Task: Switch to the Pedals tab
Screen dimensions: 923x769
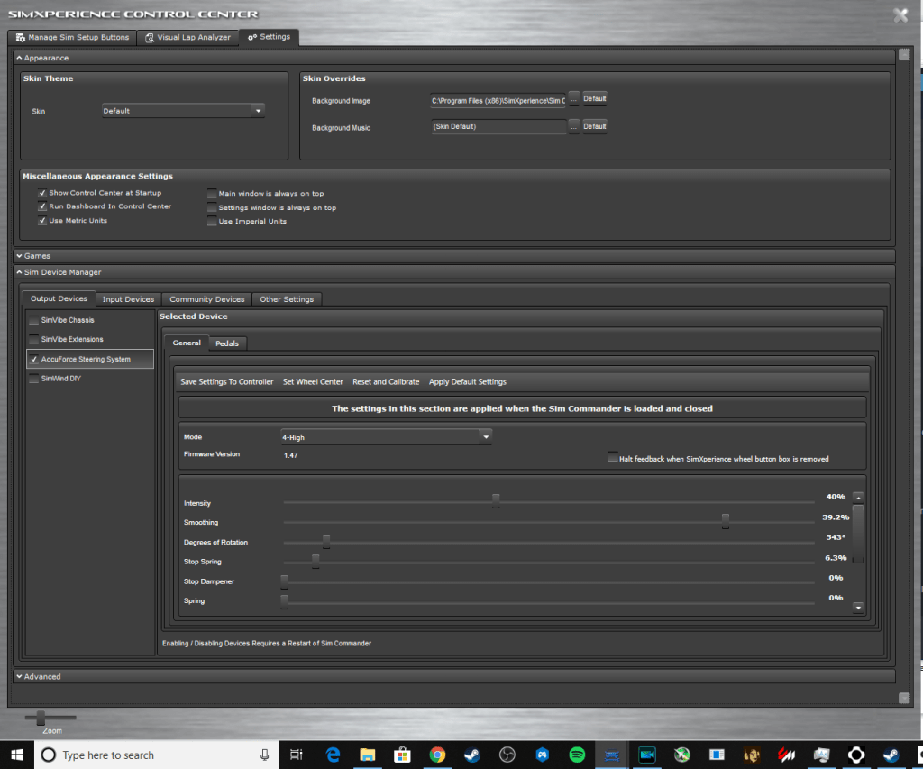Action: pos(227,343)
